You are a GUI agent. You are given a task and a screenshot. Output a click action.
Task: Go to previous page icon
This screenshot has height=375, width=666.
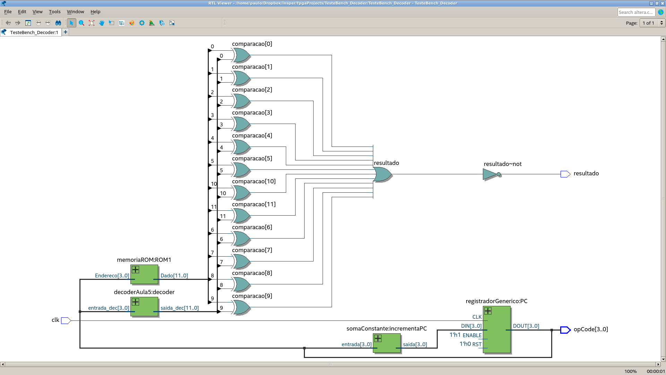tap(39, 23)
